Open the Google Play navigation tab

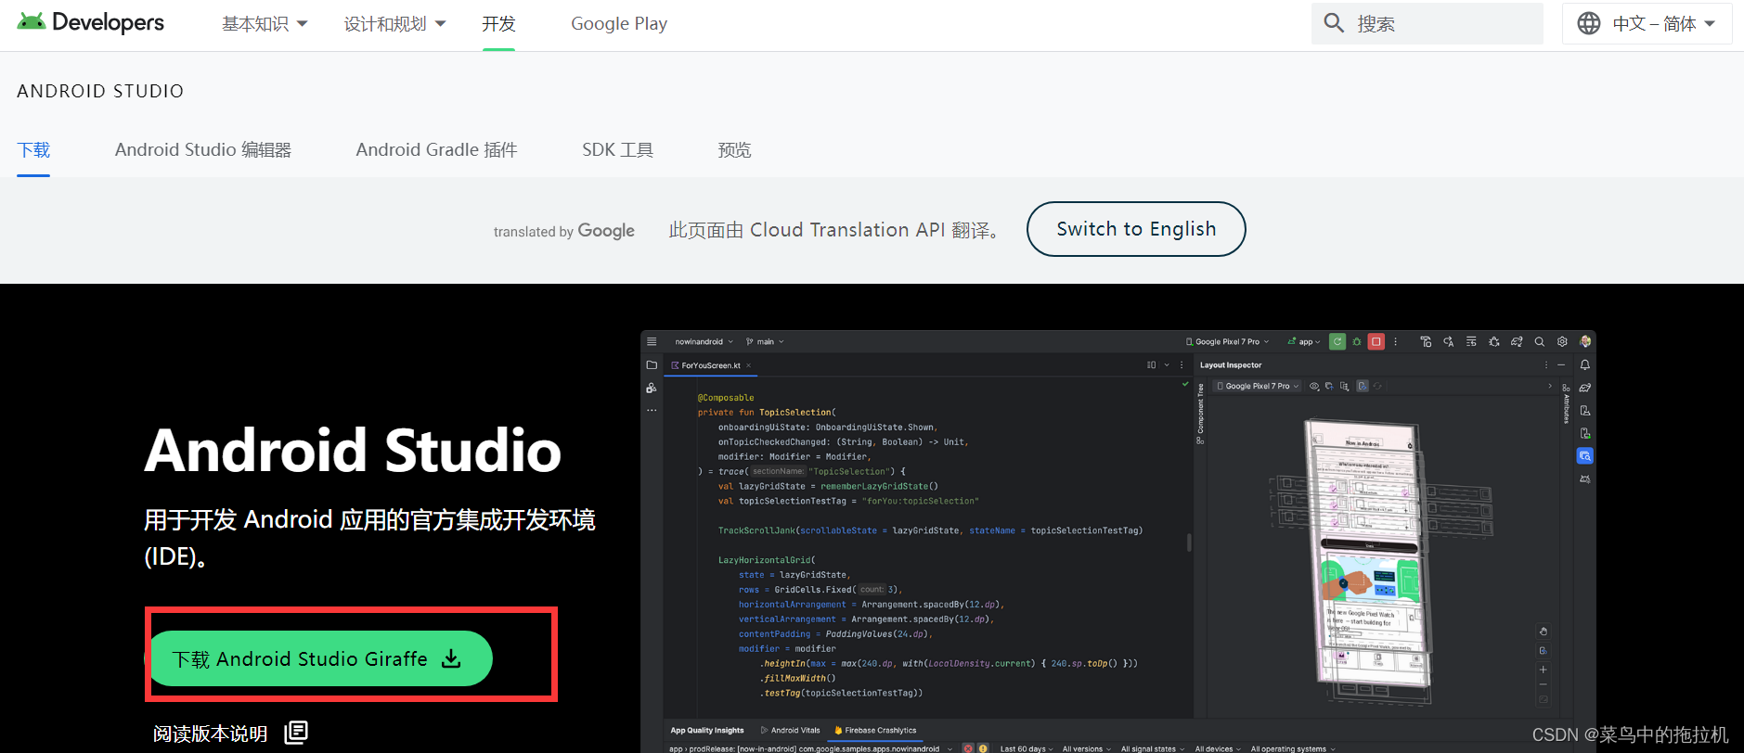point(619,24)
